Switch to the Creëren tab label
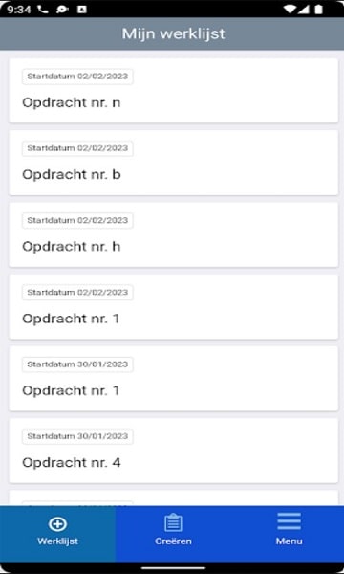 173,541
